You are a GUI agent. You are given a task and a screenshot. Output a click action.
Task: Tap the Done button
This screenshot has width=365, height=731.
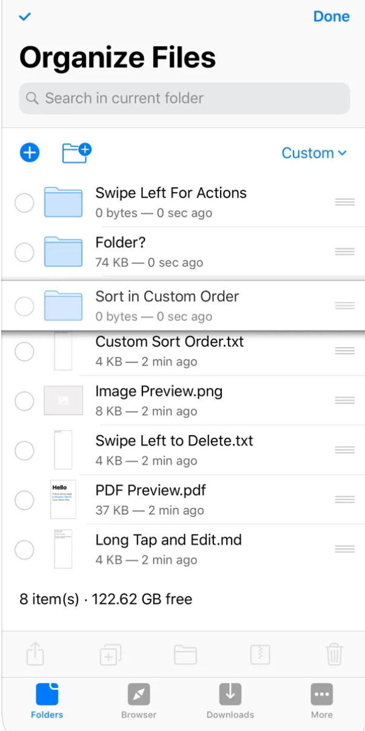331,16
